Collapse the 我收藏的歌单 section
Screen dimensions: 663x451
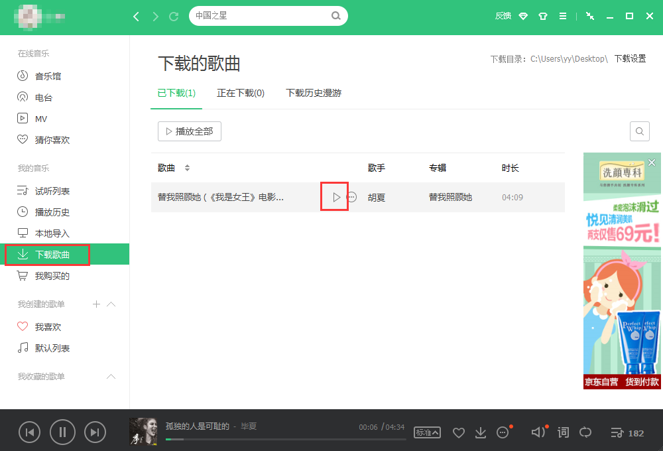111,377
